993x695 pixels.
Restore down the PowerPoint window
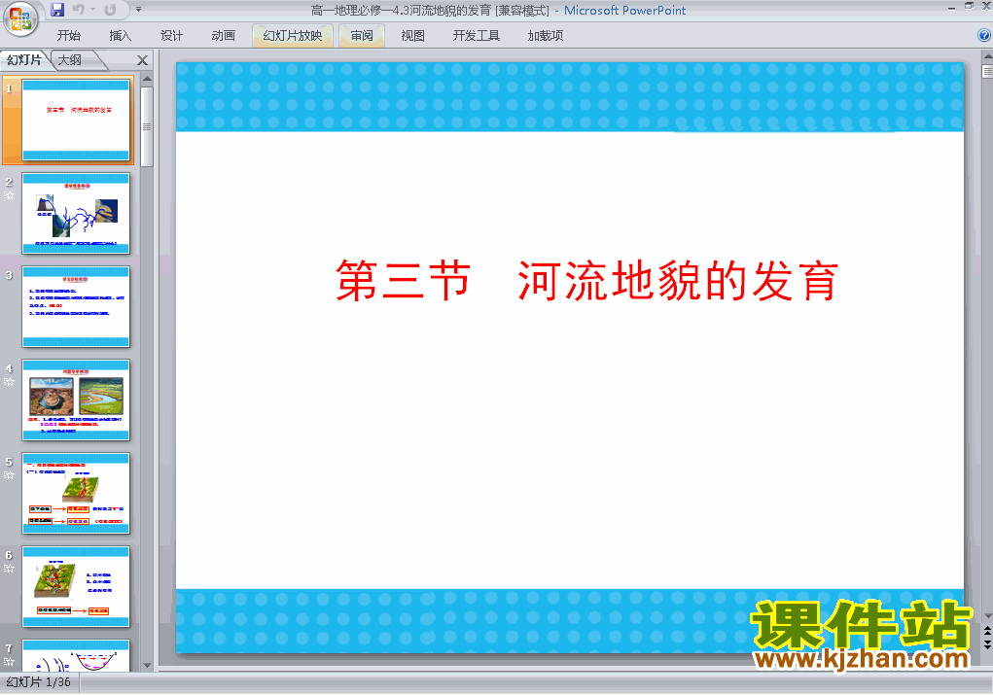click(969, 7)
